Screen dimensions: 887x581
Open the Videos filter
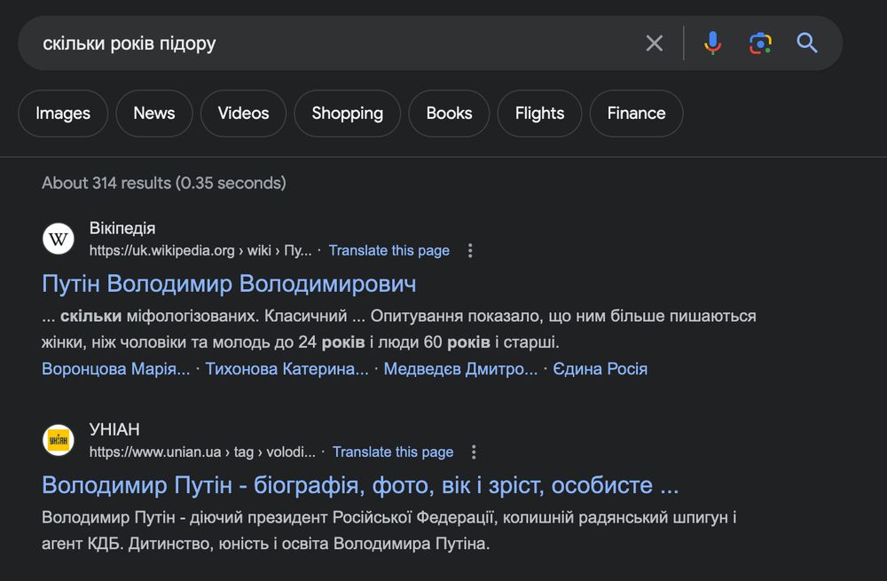coord(243,114)
